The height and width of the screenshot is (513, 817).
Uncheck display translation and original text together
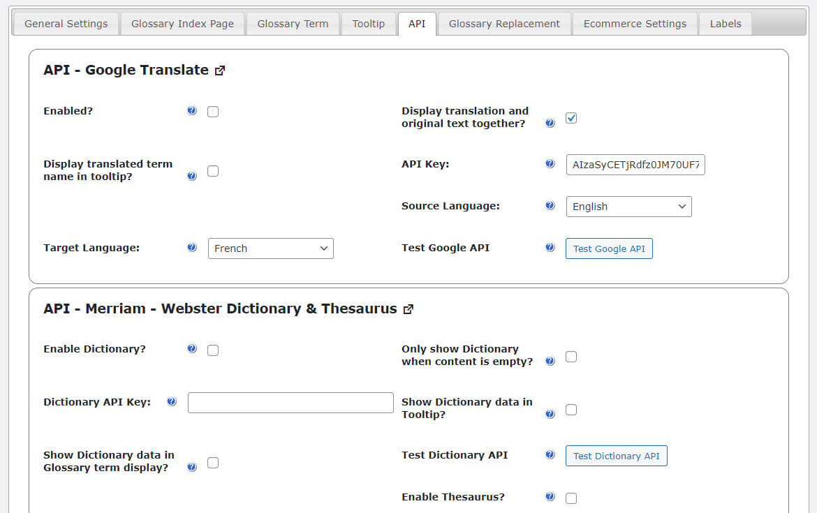pyautogui.click(x=571, y=117)
